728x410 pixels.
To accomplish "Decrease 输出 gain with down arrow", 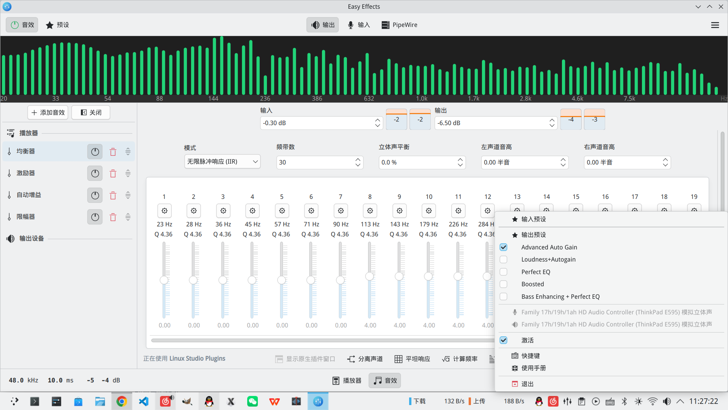I will click(552, 126).
